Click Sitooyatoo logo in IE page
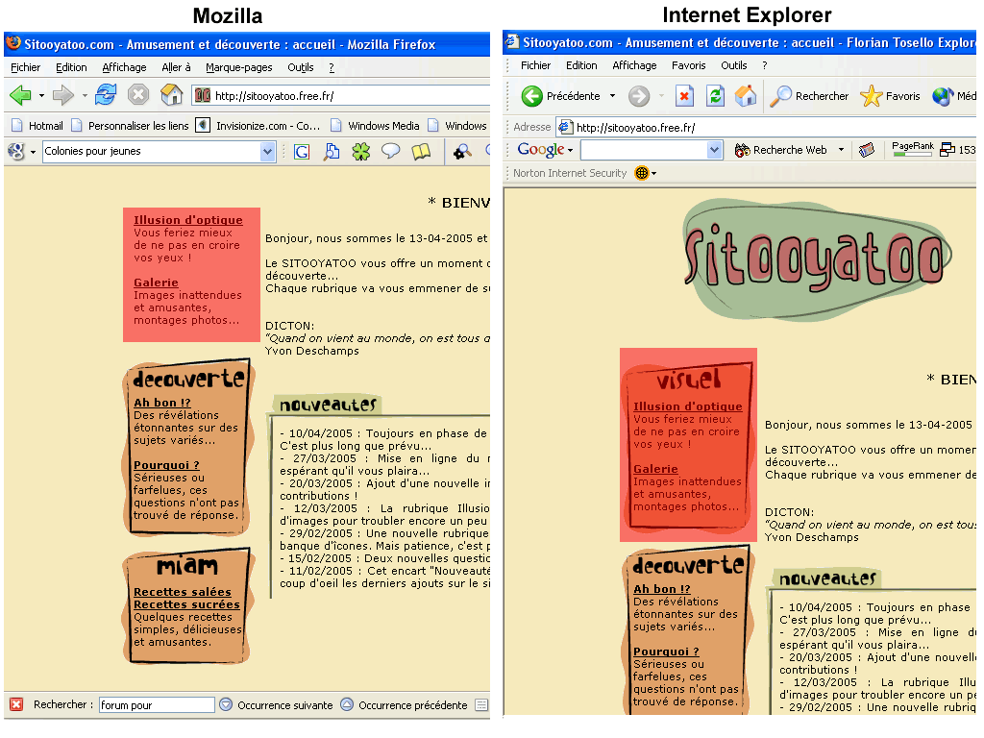The image size is (984, 738). (x=817, y=259)
